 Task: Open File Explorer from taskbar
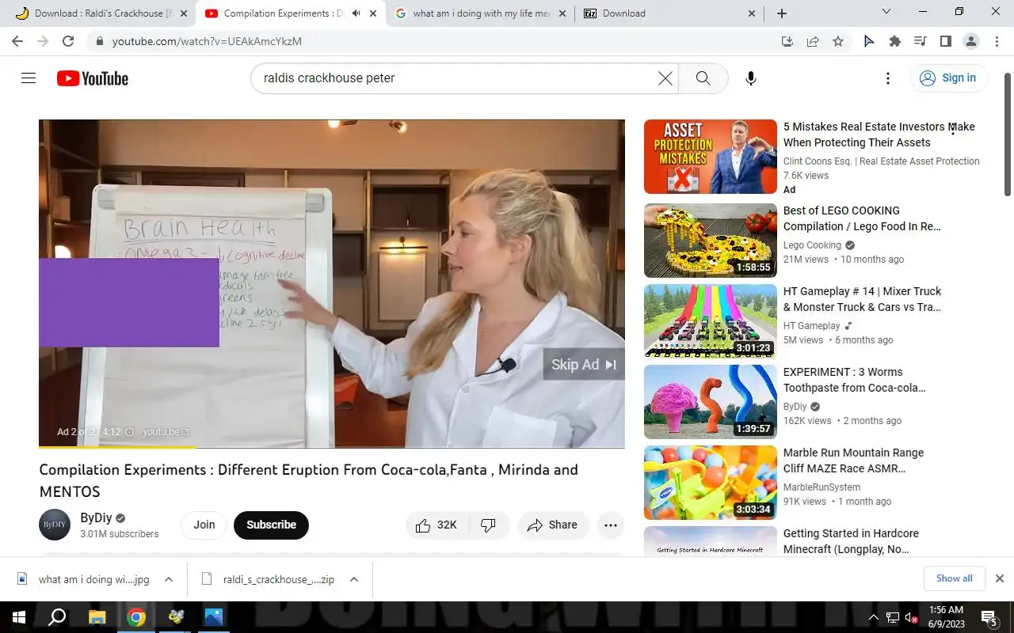click(97, 617)
